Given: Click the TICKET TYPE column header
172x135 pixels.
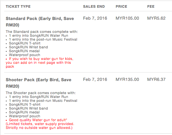Looking at the screenshot, I should pyautogui.click(x=18, y=6).
